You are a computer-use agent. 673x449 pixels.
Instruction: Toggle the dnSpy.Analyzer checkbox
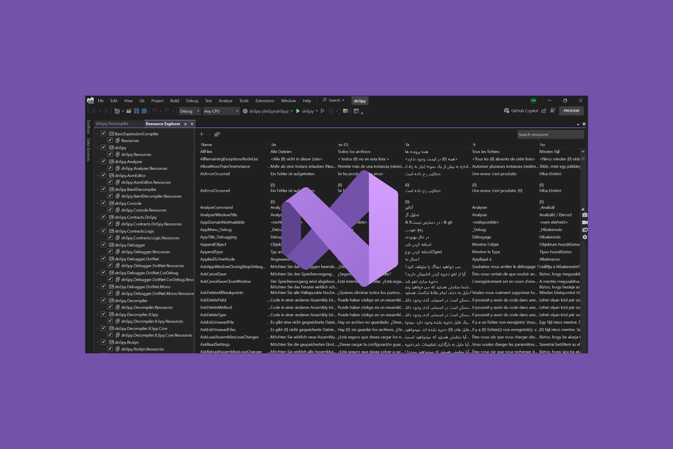pos(103,161)
